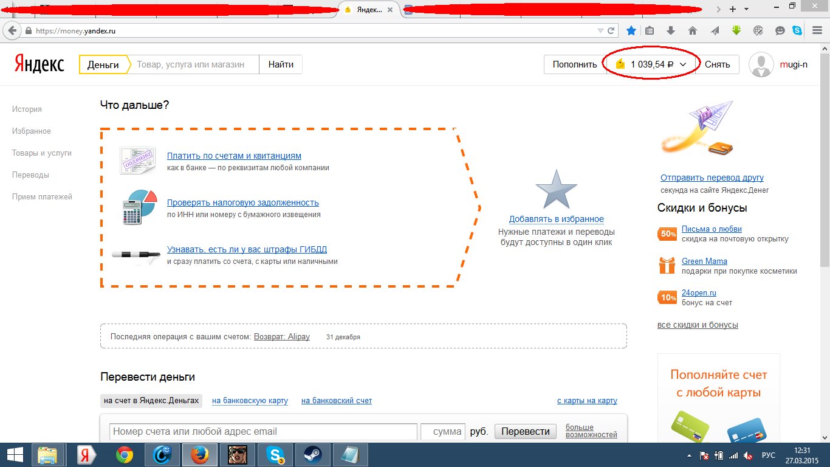Click the smiley chat bubble toolbar icon
The image size is (830, 467).
(780, 30)
